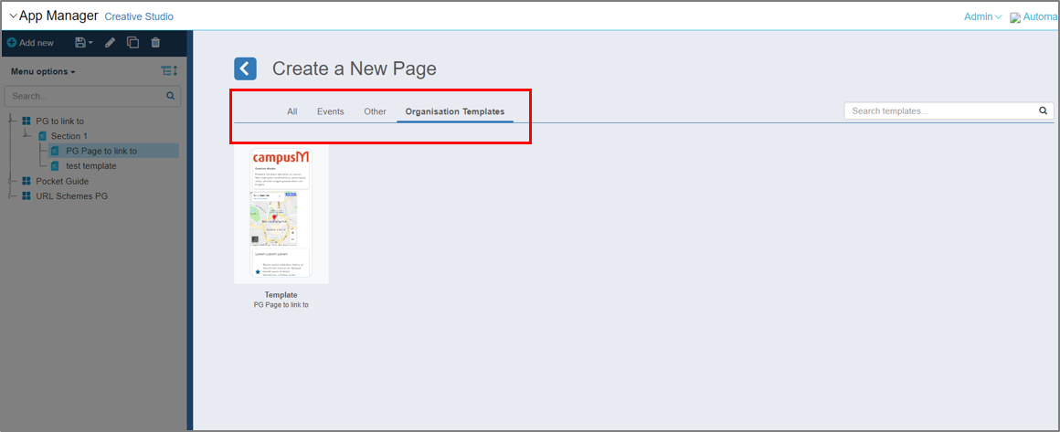This screenshot has width=1060, height=432.
Task: Click the Add new button
Action: click(30, 43)
